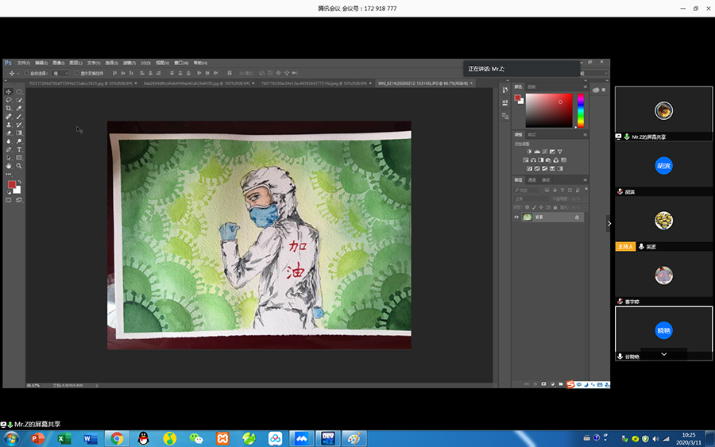Toggle Quick Mask mode icon

9,200
